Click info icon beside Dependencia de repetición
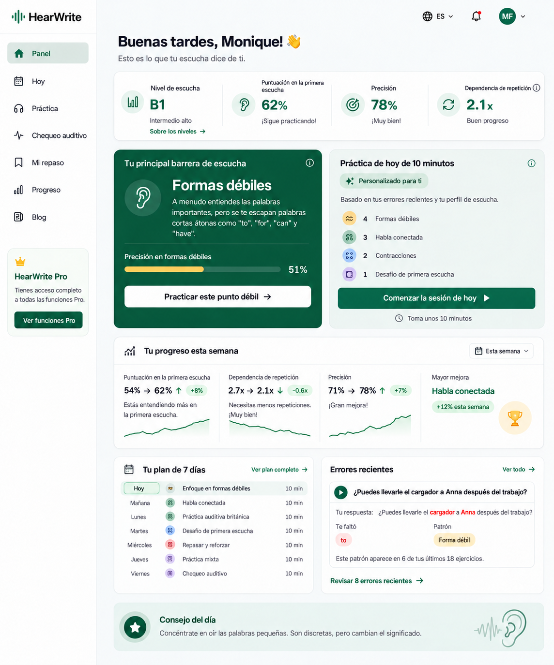Screen dimensions: 554x665 (536, 88)
